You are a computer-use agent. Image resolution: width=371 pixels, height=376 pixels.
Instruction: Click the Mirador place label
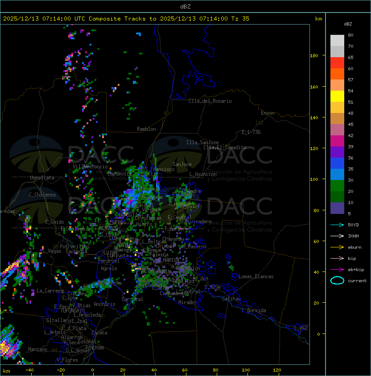point(188,302)
